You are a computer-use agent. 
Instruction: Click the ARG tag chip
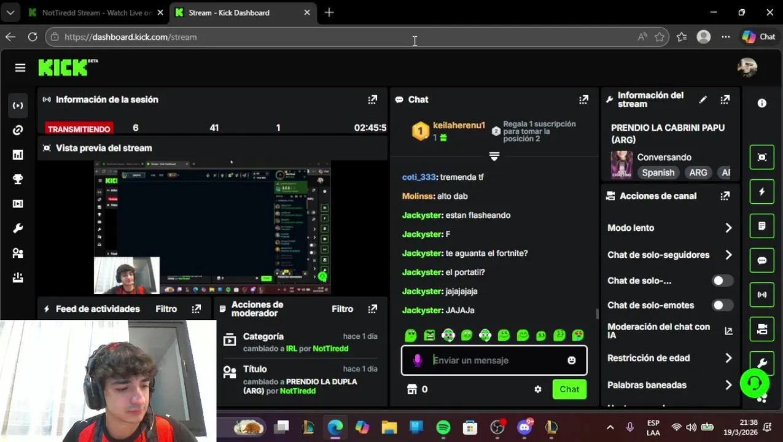(698, 173)
